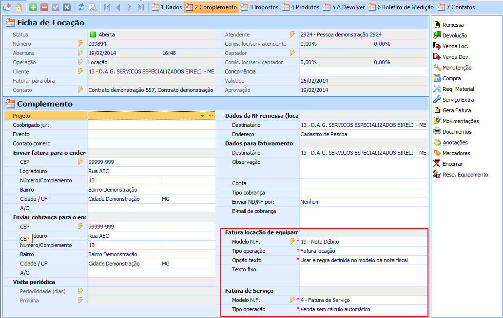The image size is (503, 318).
Task: Click lightning icon next to Abertura
Action: [x=80, y=53]
